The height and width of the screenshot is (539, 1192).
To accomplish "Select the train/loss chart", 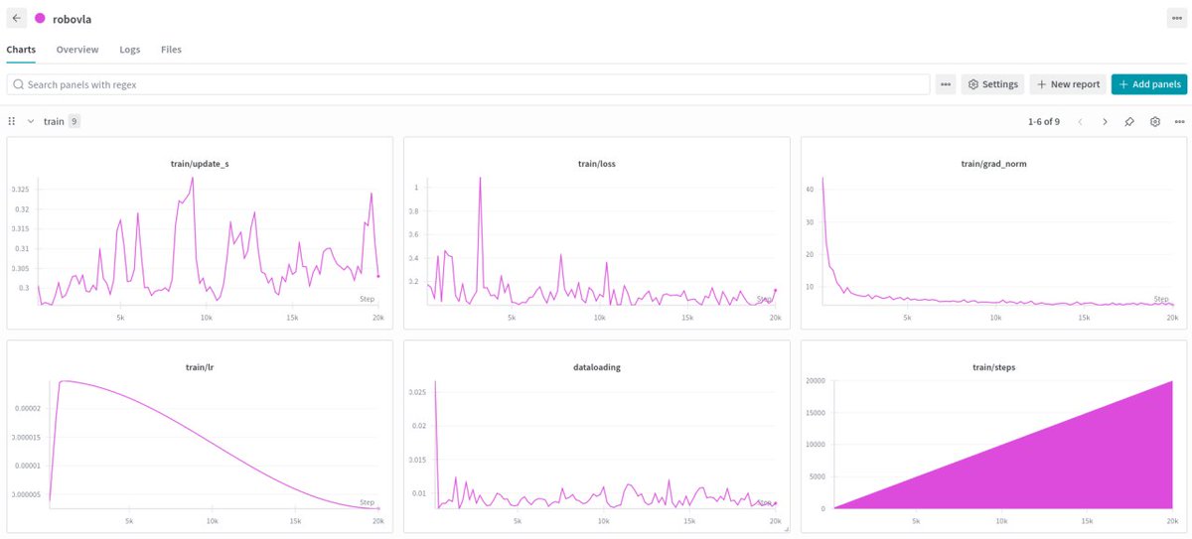I will 596,233.
